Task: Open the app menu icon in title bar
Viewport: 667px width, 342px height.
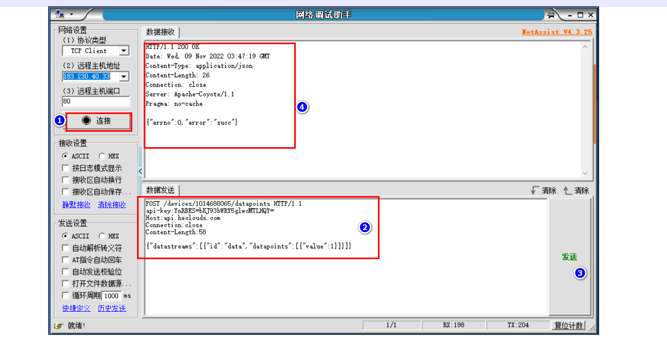Action: pyautogui.click(x=60, y=15)
